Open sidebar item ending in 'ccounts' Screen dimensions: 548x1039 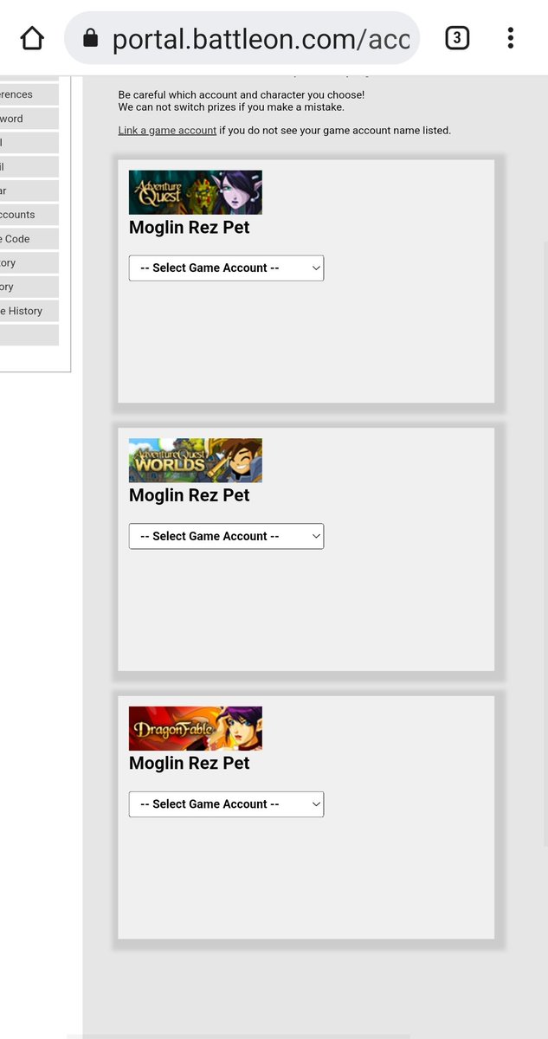point(29,215)
